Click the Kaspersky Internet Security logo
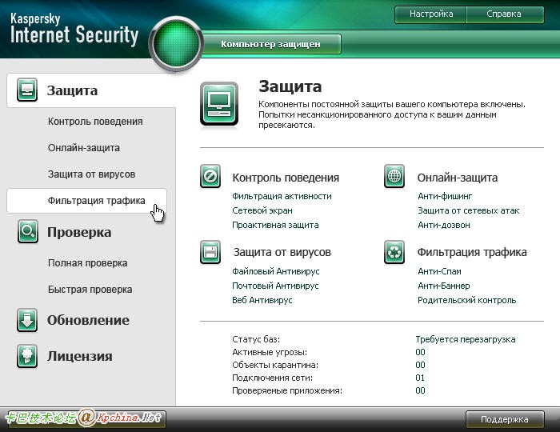 pos(74,30)
